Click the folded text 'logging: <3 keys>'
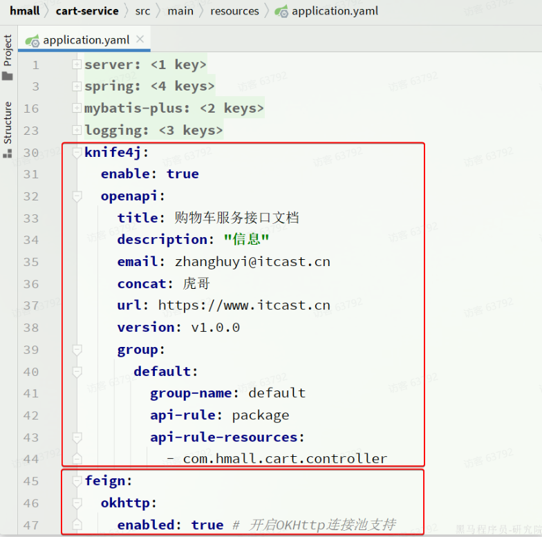This screenshot has width=542, height=537. [153, 130]
